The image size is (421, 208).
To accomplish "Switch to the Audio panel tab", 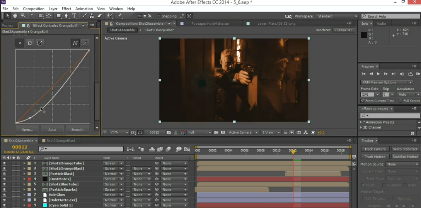I will 381,24.
